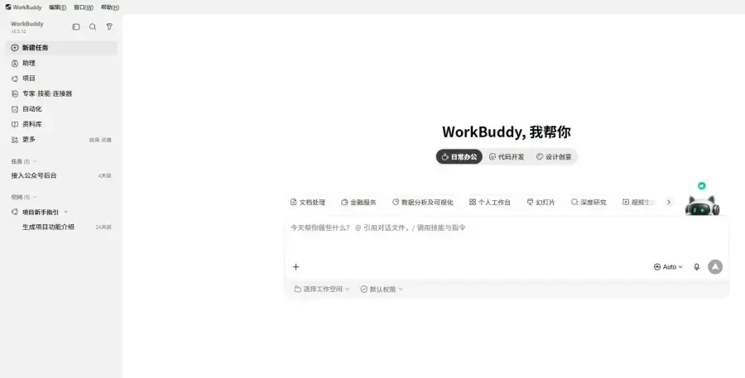Image resolution: width=745 pixels, height=378 pixels.
Task: Collapse the 项目新手指引 chevron
Action: point(66,213)
